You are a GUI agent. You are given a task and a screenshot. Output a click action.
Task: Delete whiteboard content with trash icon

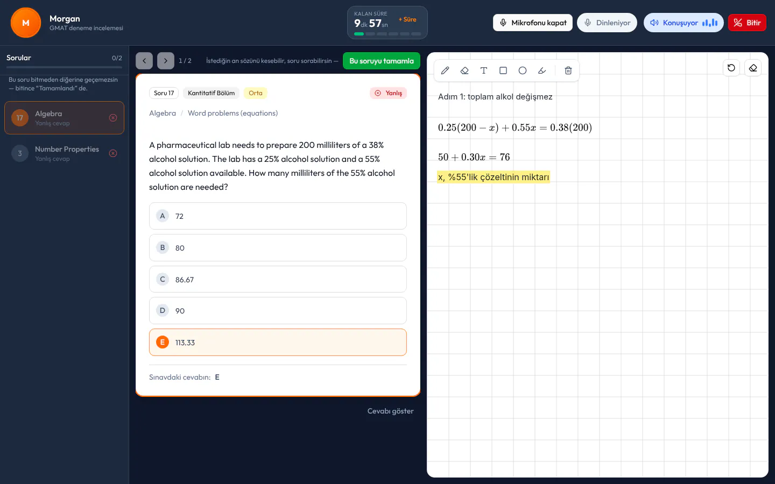[568, 70]
